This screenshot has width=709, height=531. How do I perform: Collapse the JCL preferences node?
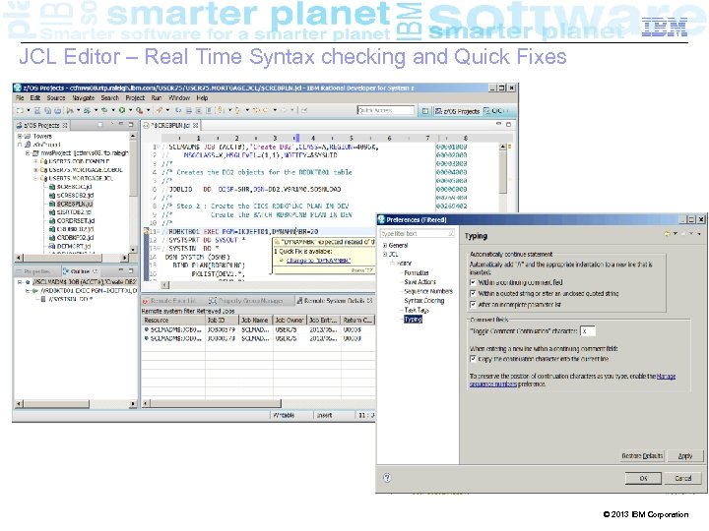coord(385,255)
